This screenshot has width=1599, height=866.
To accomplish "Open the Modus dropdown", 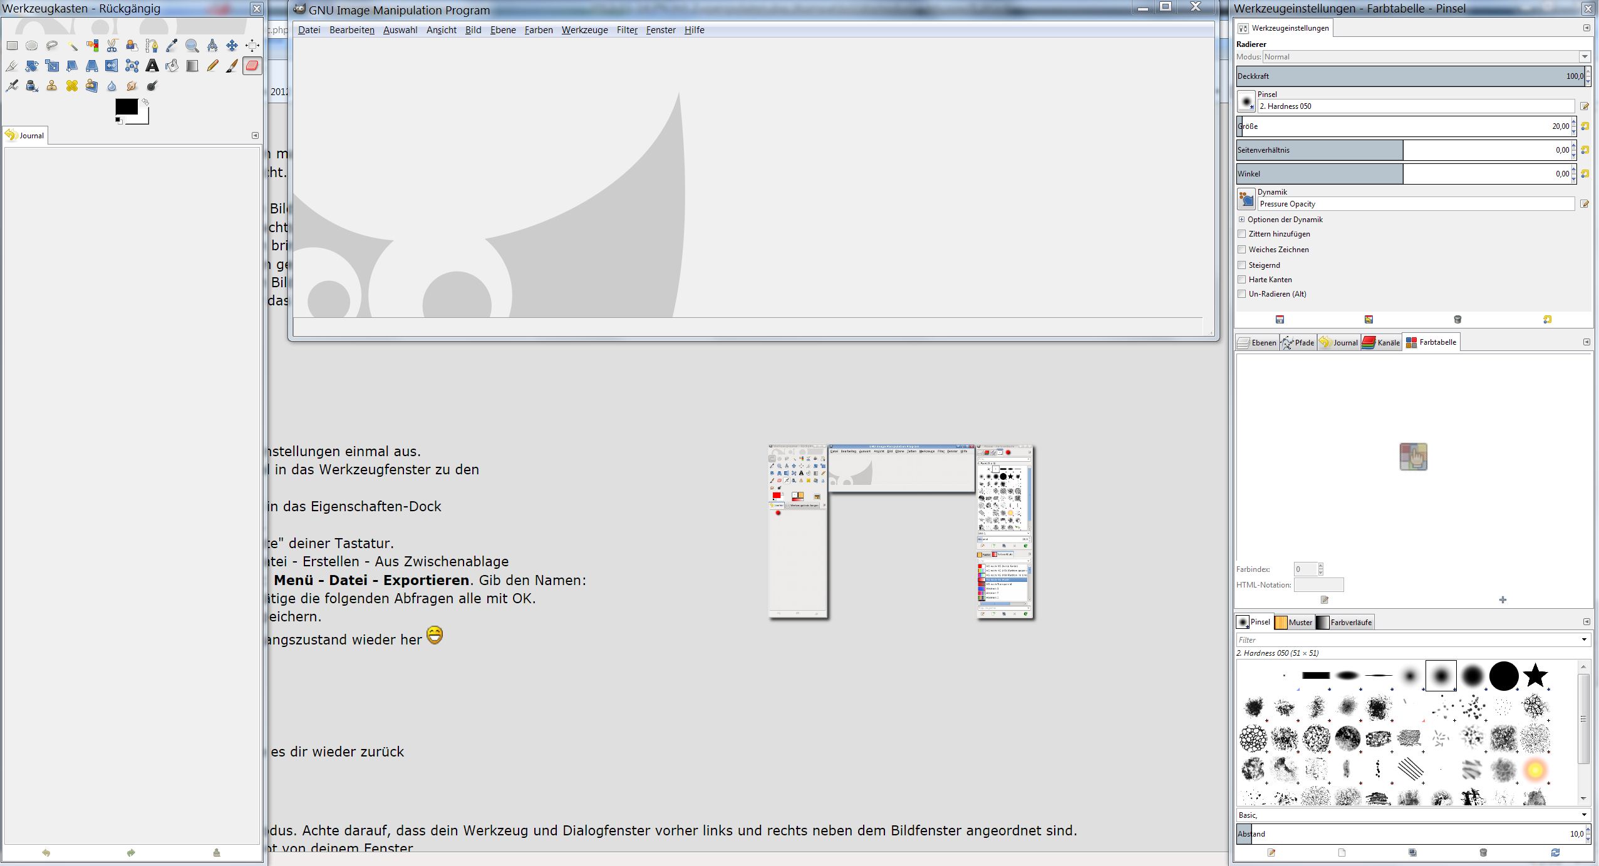I will [1585, 57].
